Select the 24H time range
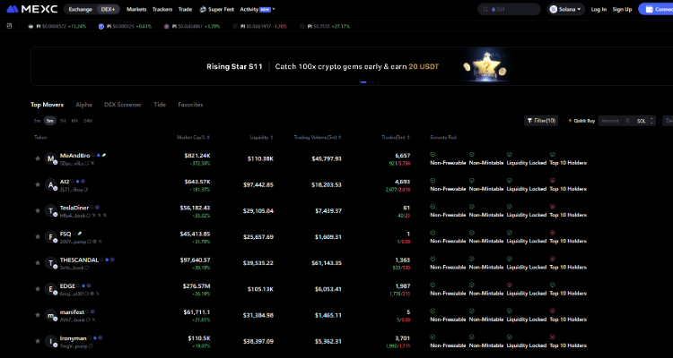The width and height of the screenshot is (673, 358). 88,121
